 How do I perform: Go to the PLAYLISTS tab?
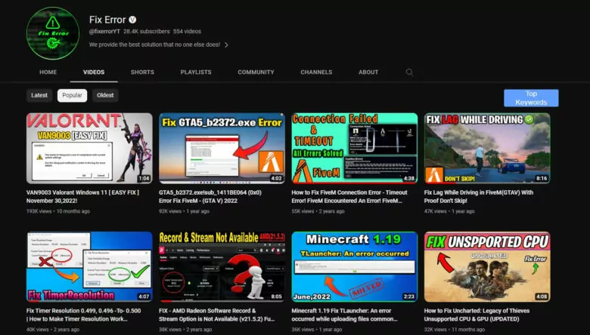(x=196, y=72)
